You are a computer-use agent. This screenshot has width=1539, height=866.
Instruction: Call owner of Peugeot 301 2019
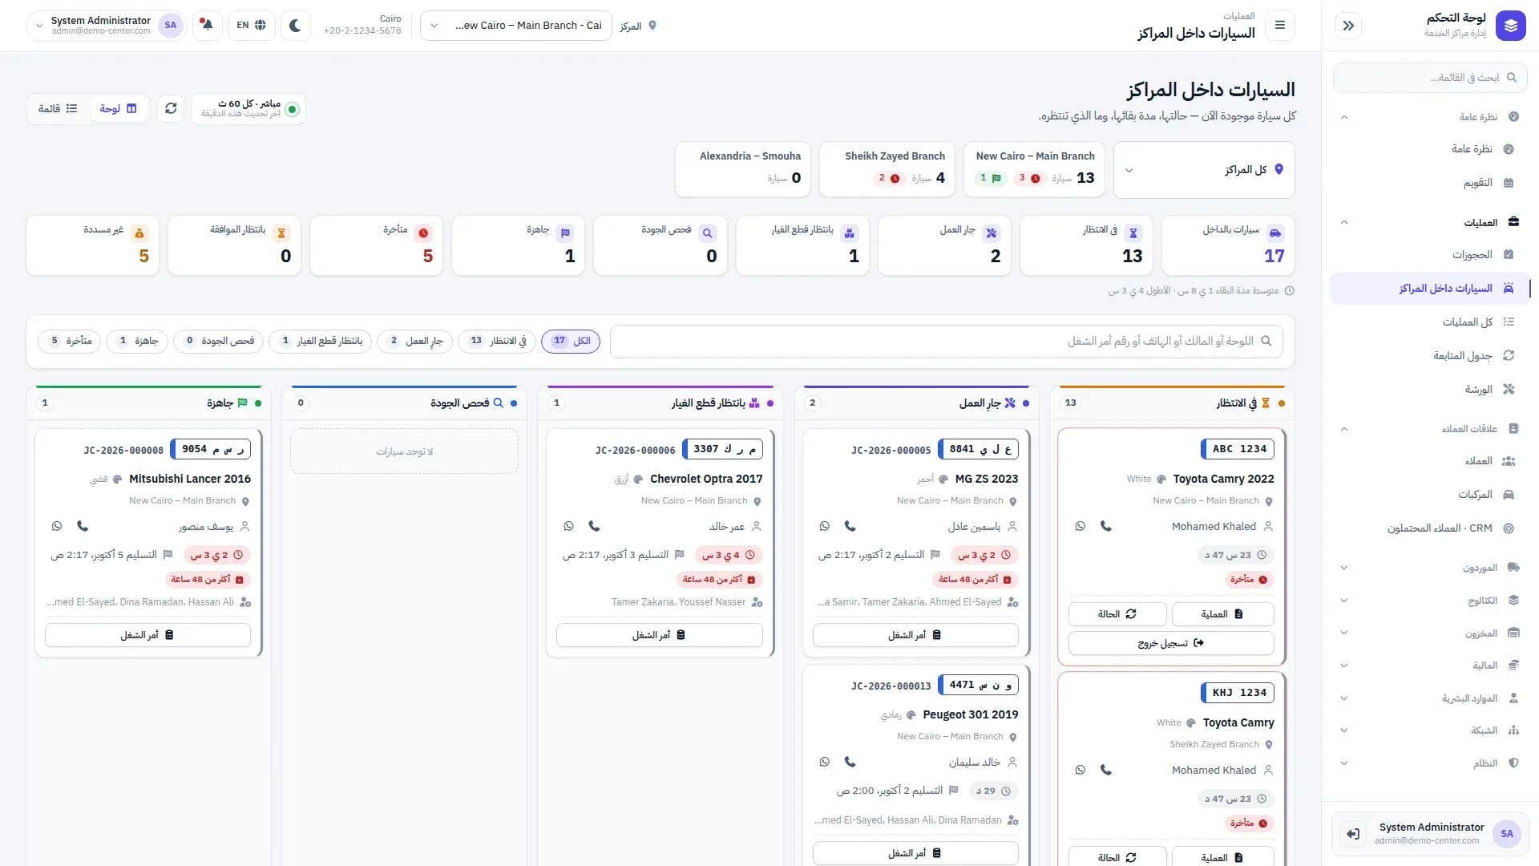850,763
